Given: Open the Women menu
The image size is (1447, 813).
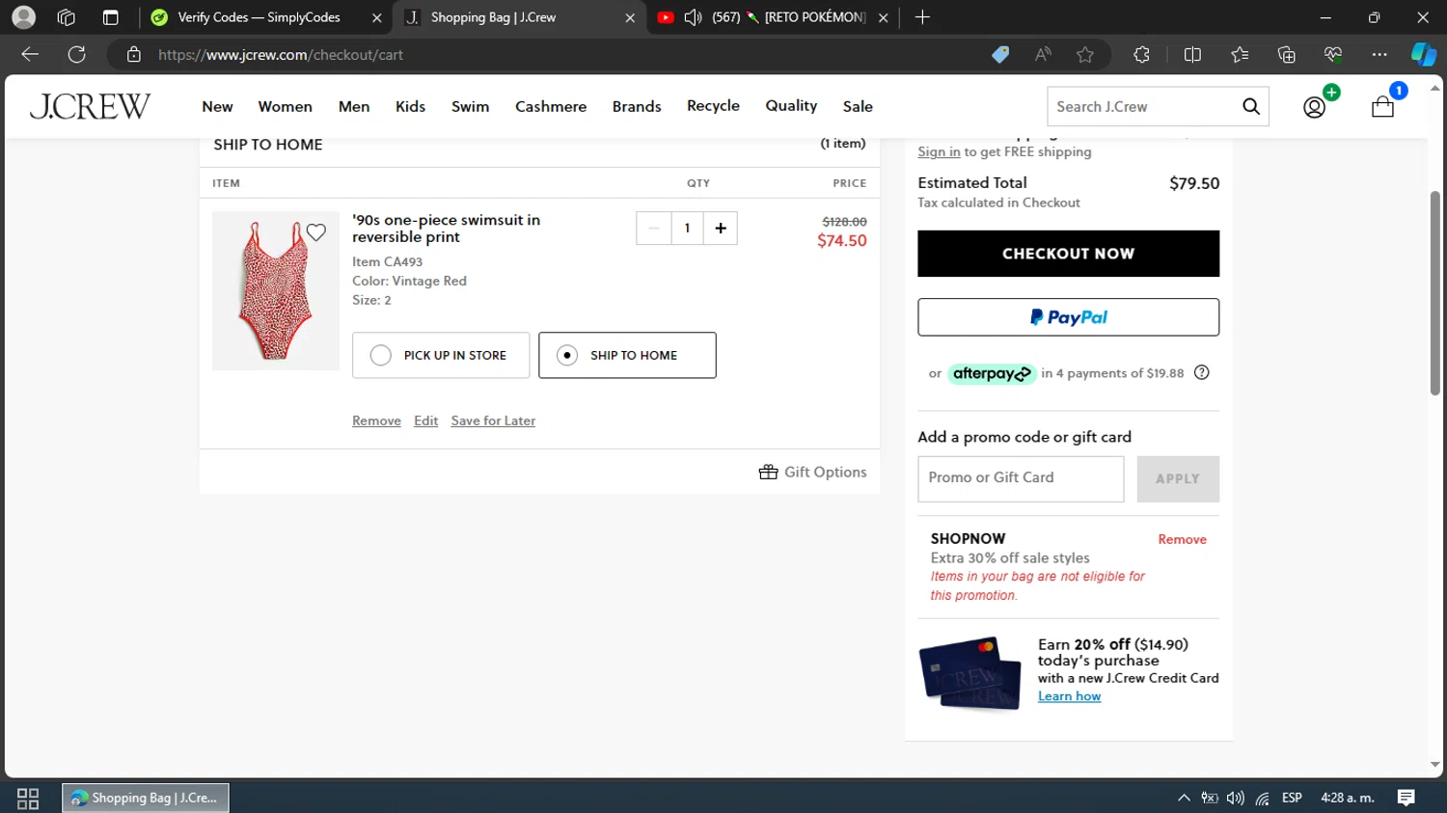Looking at the screenshot, I should (285, 106).
